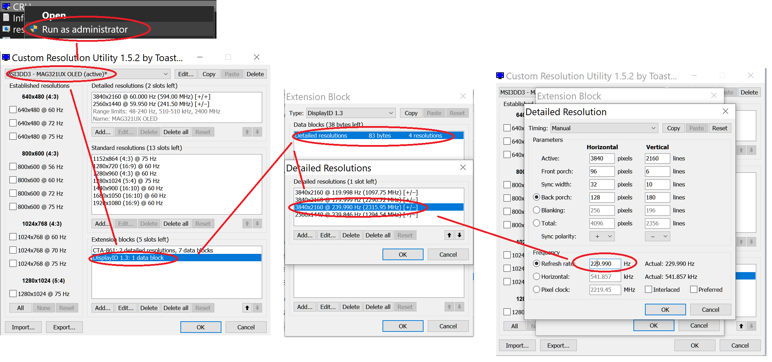Click the up arrow in Extension blocks section
Image resolution: width=772 pixels, height=362 pixels.
(247, 308)
